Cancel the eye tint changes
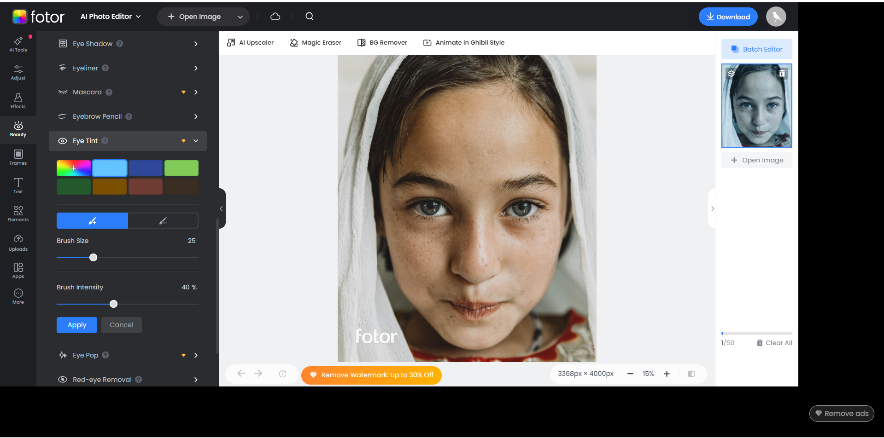This screenshot has width=884, height=438. coord(122,325)
